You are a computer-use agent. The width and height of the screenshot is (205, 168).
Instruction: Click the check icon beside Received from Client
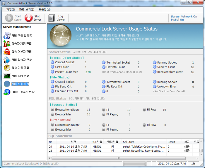tap(155, 72)
